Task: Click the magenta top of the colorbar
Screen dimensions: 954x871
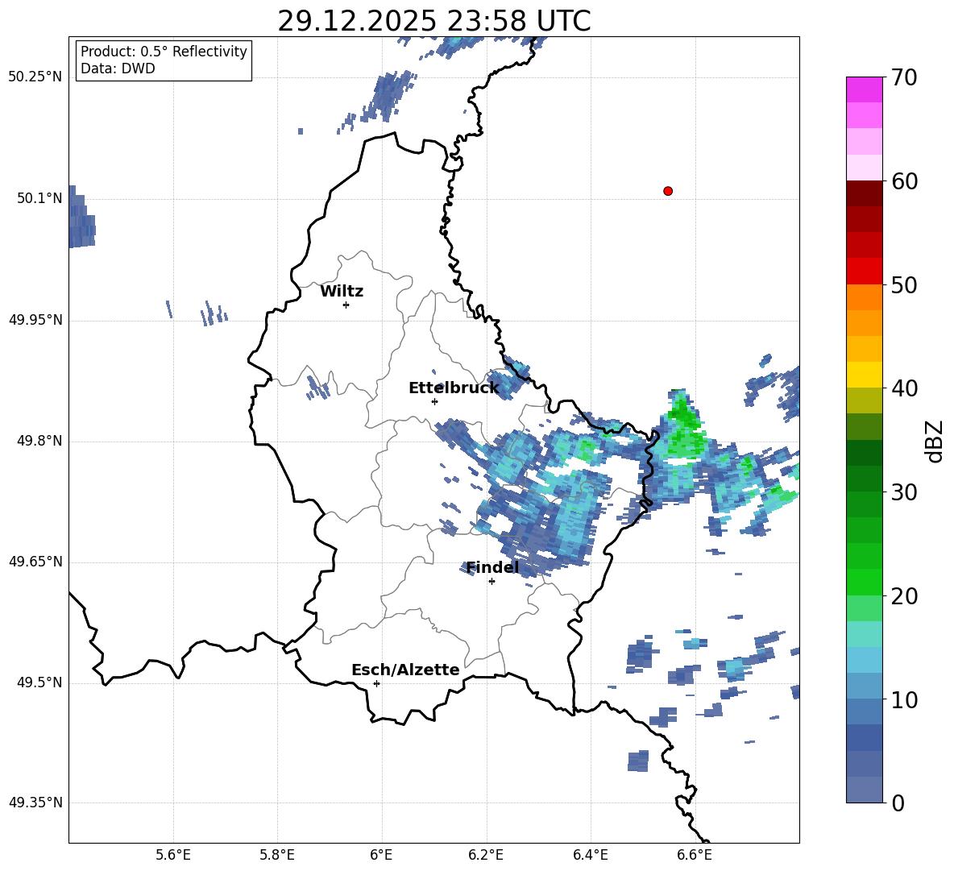Action: tap(864, 89)
